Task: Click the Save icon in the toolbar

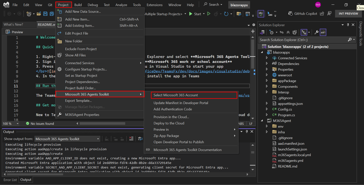Action: pos(46,14)
